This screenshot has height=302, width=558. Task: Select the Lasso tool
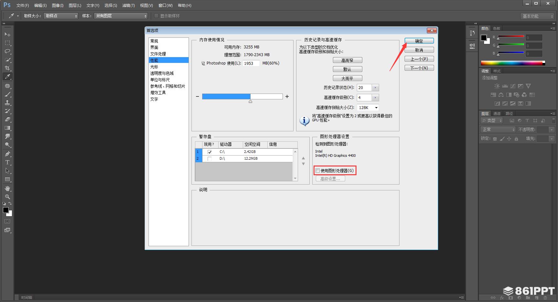[x=7, y=51]
